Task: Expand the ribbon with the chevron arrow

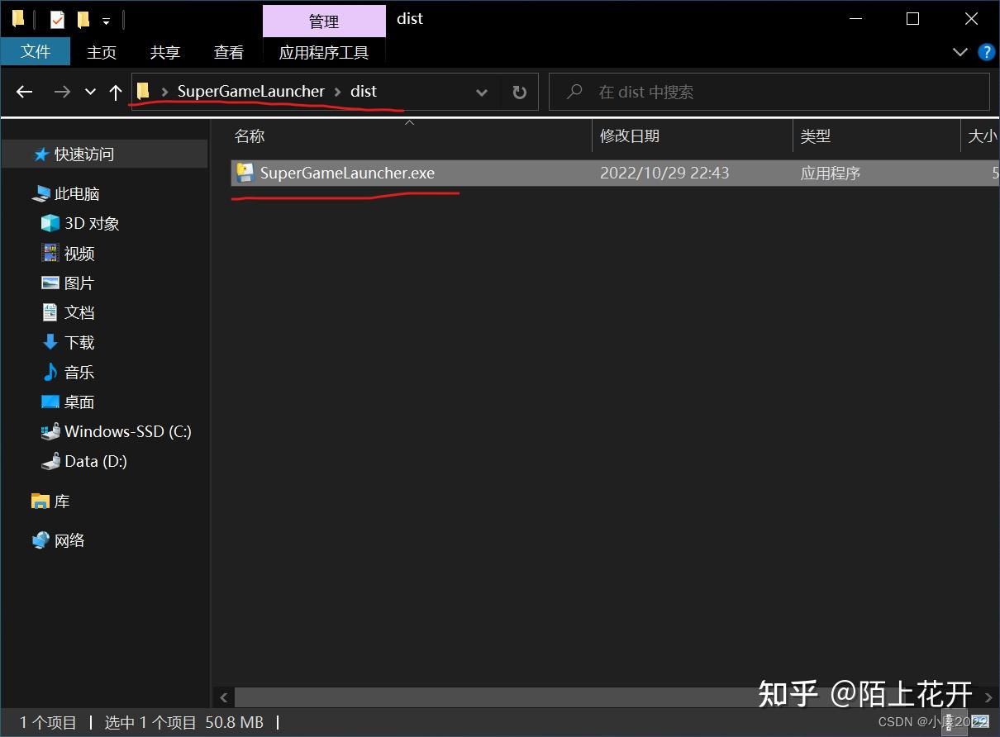Action: (x=960, y=52)
